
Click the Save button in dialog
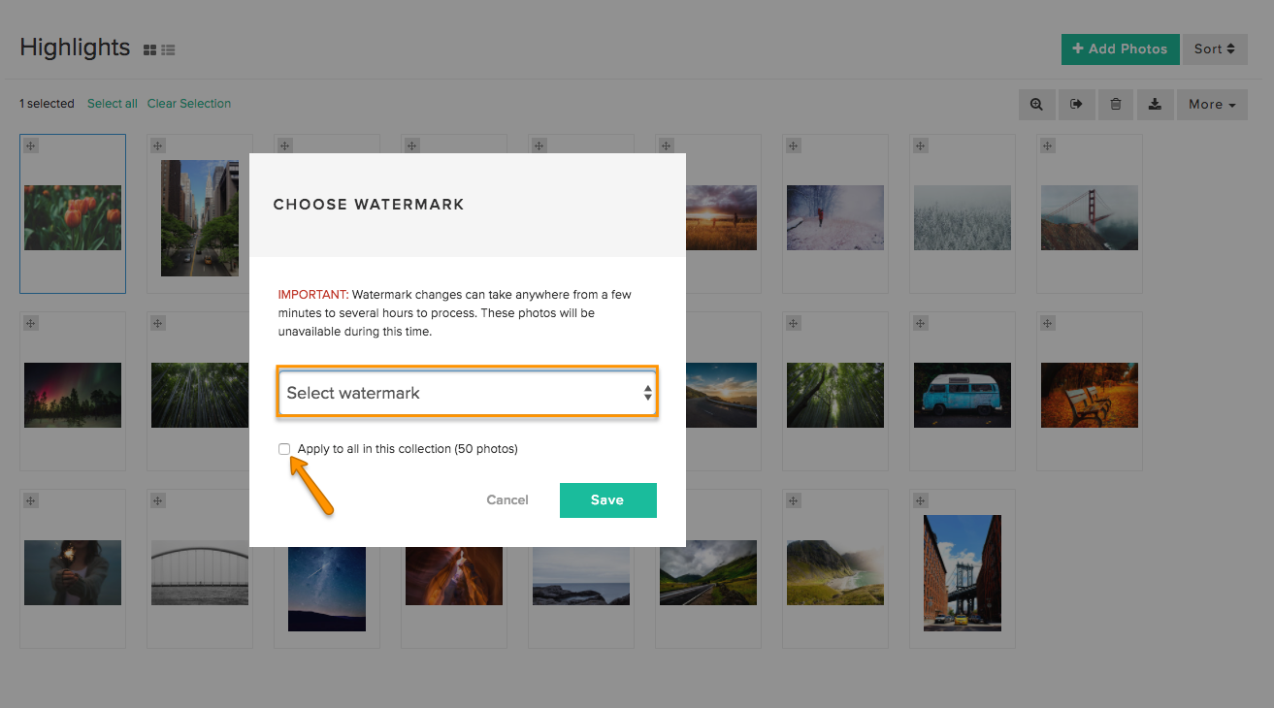(608, 500)
